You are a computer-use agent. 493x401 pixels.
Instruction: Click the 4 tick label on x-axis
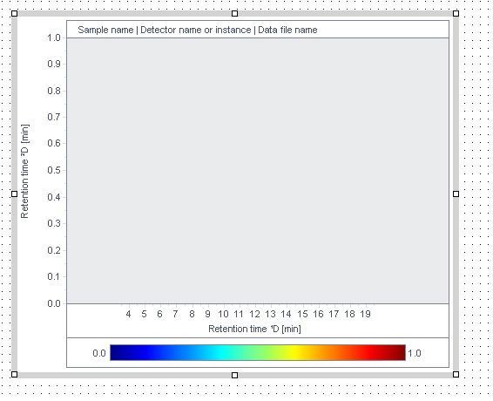(x=128, y=314)
